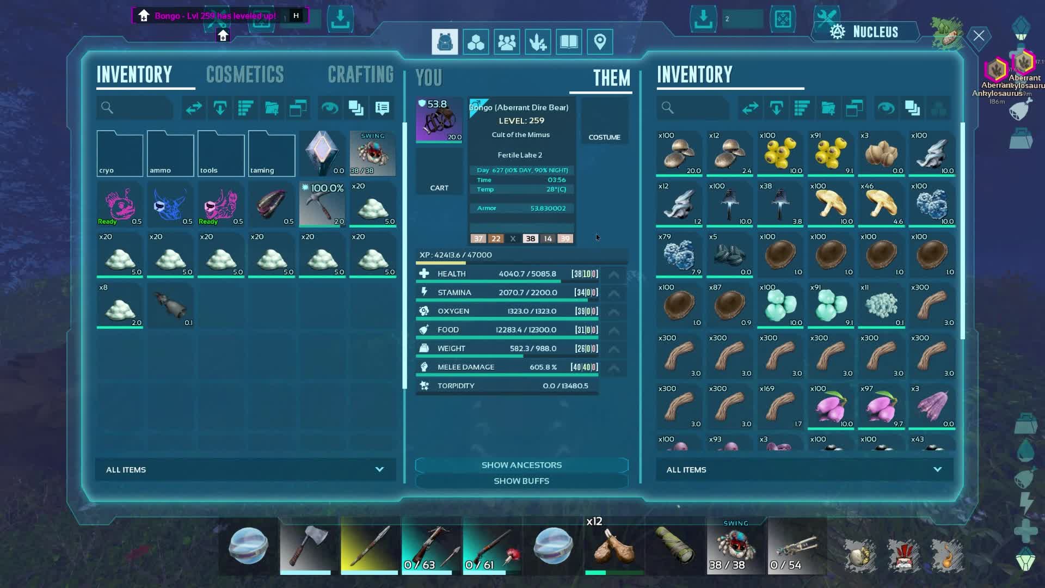Viewport: 1045px width, 588px height.
Task: Open the backpack inventory page icon
Action: [x=445, y=42]
